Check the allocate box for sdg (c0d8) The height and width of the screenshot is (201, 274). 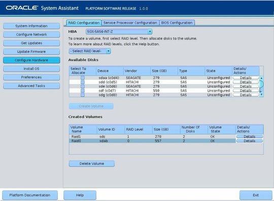(83, 95)
